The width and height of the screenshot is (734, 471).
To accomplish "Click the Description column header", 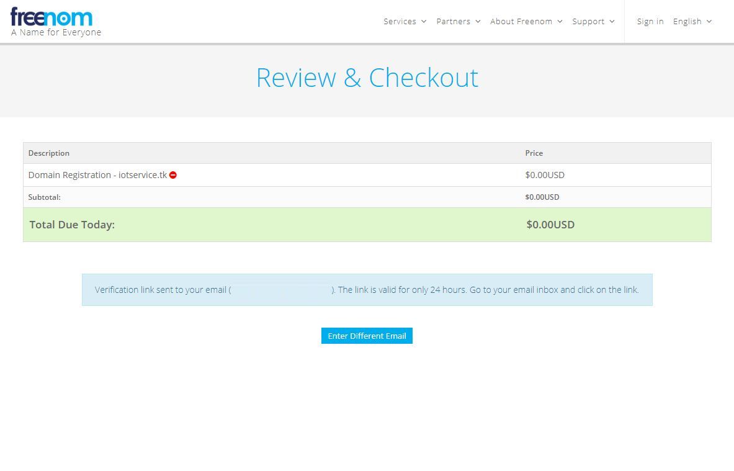I will (48, 153).
